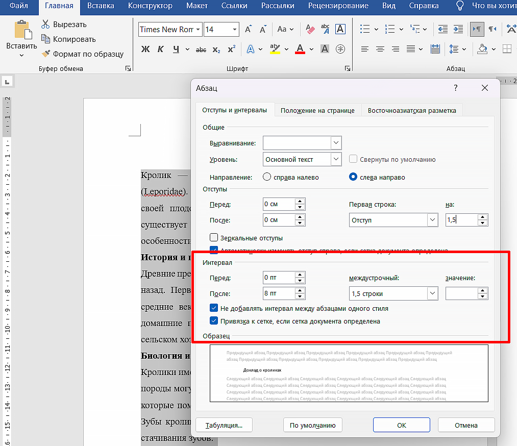
Task: Apply the red font color swatch
Action: (x=300, y=49)
